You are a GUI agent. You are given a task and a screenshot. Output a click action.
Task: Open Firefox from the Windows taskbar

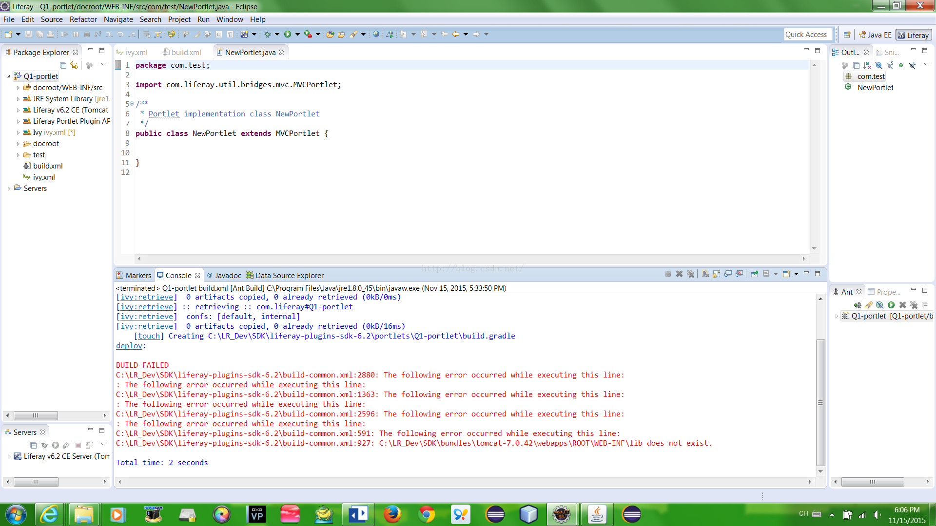392,514
